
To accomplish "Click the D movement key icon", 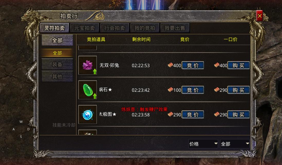I will [x=29, y=129].
